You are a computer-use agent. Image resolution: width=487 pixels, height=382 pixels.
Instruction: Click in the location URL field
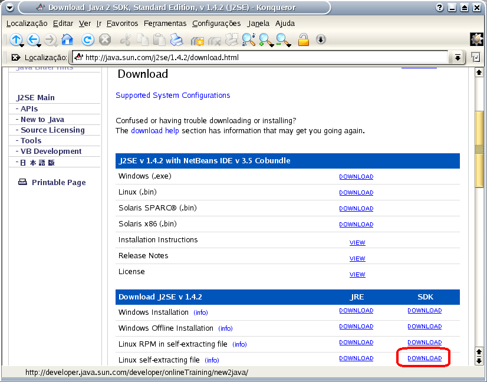259,57
